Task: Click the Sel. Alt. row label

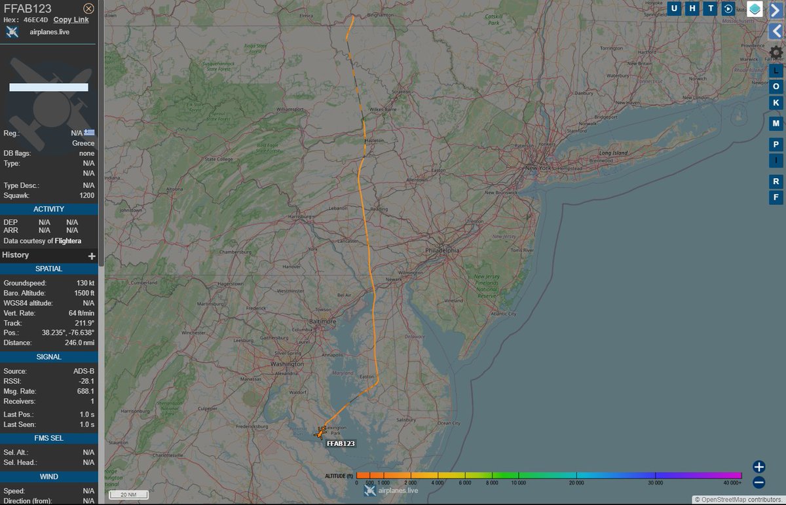Action: 16,452
